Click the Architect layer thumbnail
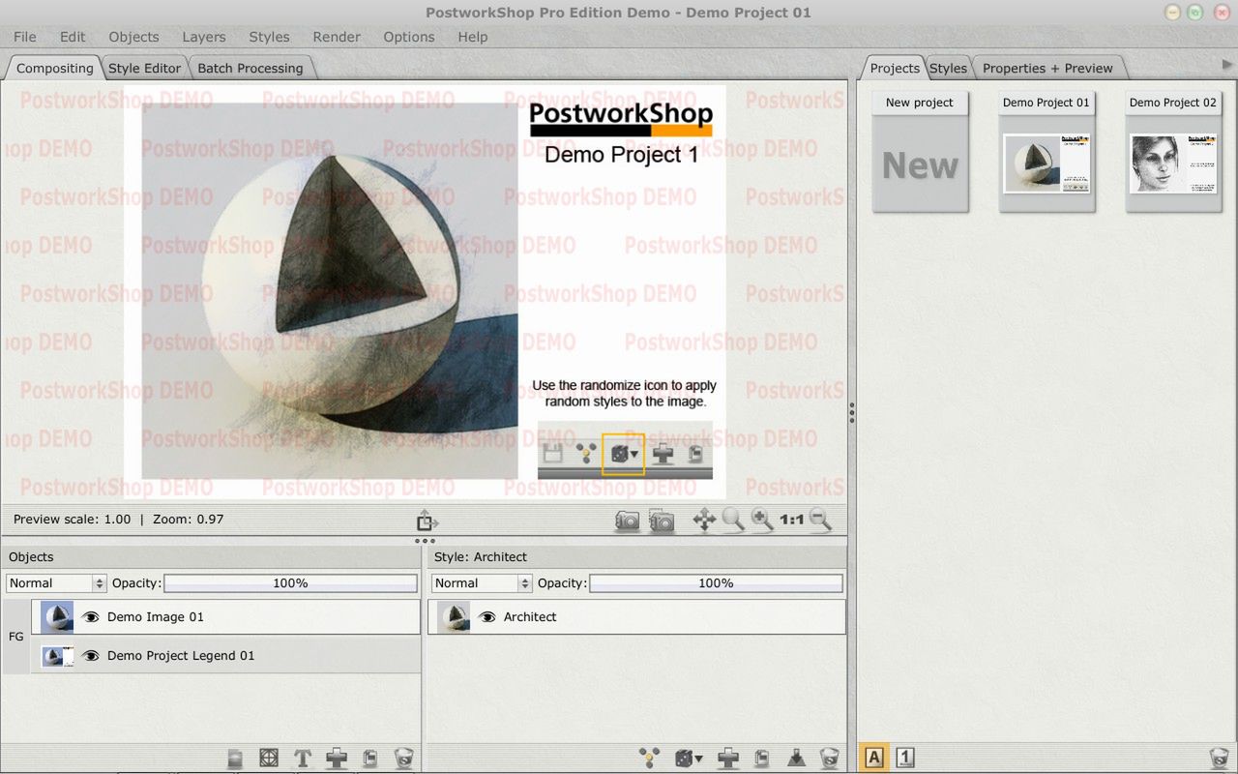Viewport: 1238px width, 774px height. [454, 617]
